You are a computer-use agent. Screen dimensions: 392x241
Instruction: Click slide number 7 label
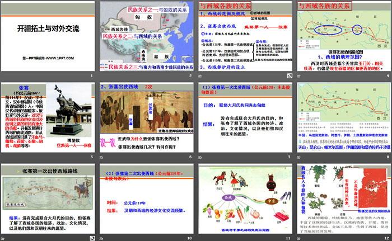[x=289, y=157]
